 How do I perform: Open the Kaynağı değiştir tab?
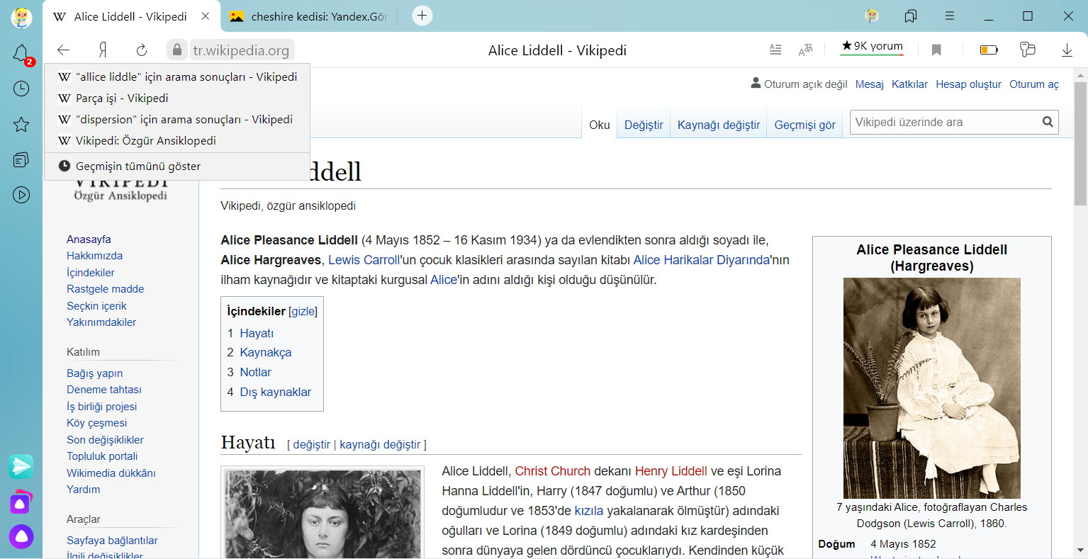click(719, 125)
